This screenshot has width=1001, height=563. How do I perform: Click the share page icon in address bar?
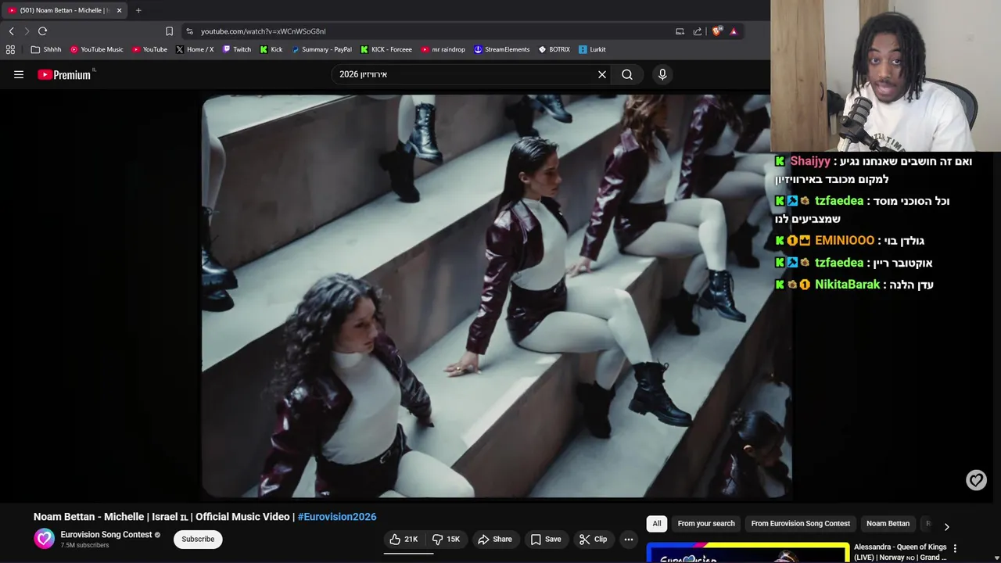coord(698,31)
